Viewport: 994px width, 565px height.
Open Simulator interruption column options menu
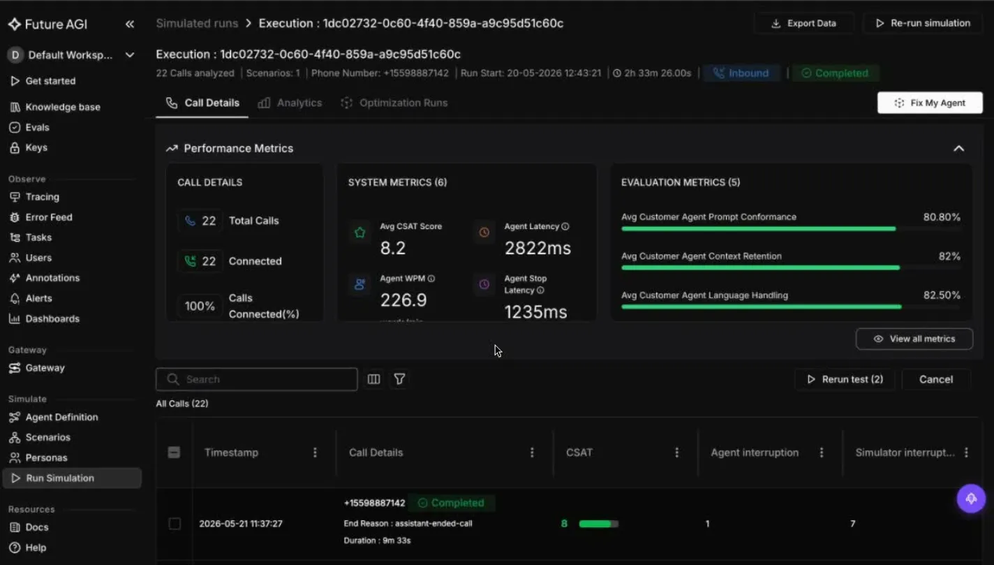click(x=966, y=453)
